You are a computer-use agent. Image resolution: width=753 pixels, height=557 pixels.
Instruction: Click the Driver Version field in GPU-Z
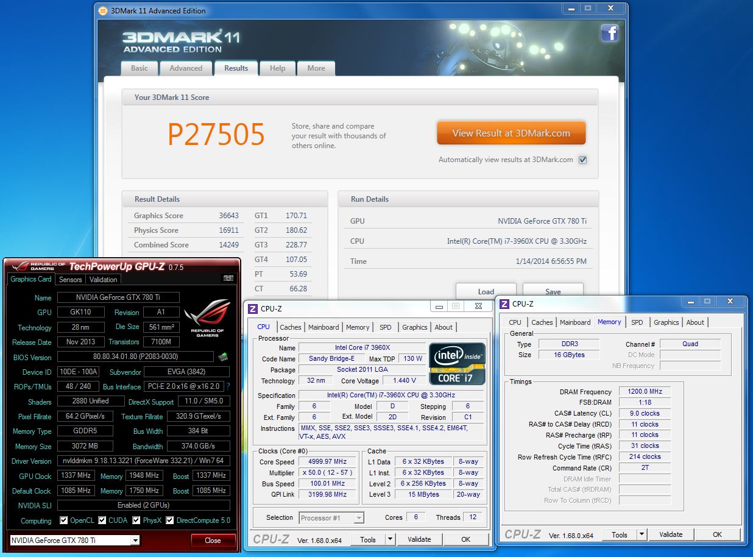pyautogui.click(x=144, y=461)
